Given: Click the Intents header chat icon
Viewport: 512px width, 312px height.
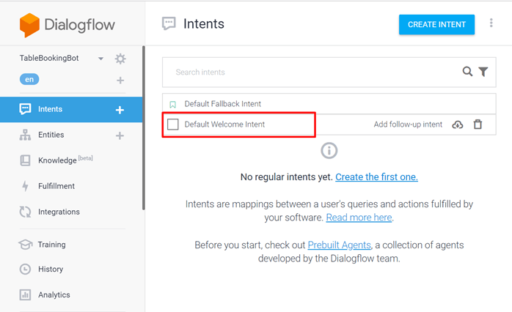Looking at the screenshot, I should (169, 23).
